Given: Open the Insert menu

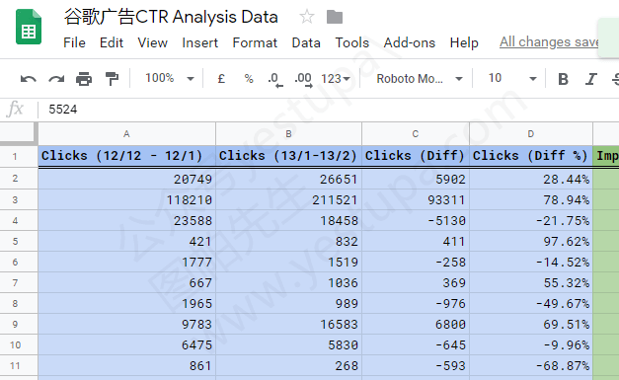Looking at the screenshot, I should click(x=199, y=42).
